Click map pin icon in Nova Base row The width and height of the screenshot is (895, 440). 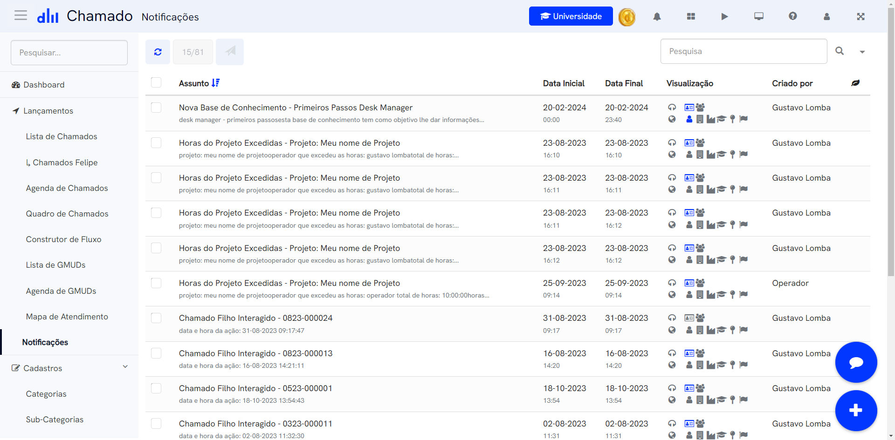tap(732, 119)
